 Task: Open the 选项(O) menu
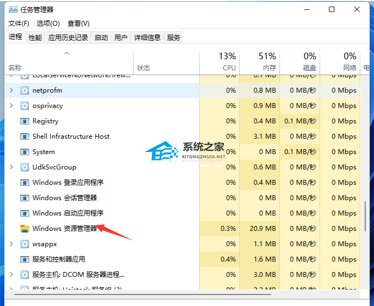pos(48,24)
